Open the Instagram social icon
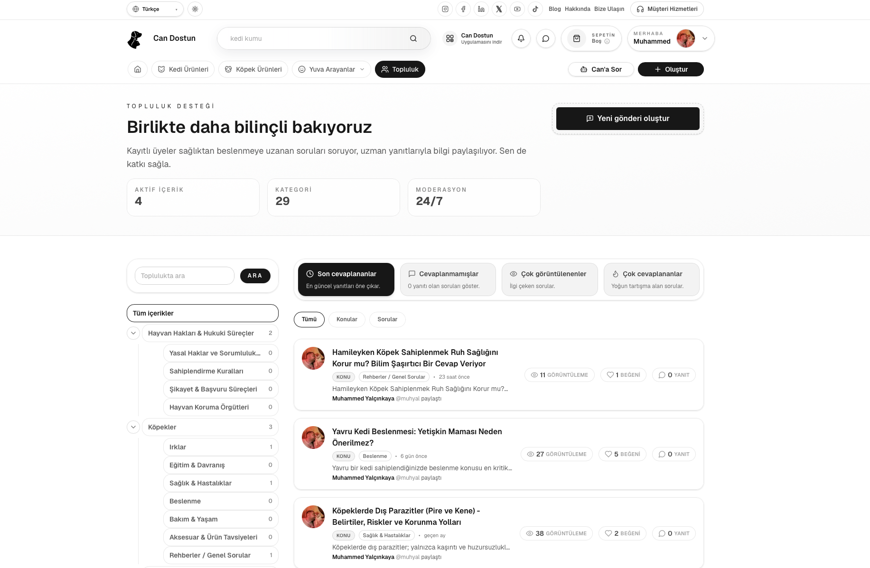870x568 pixels. coord(445,9)
